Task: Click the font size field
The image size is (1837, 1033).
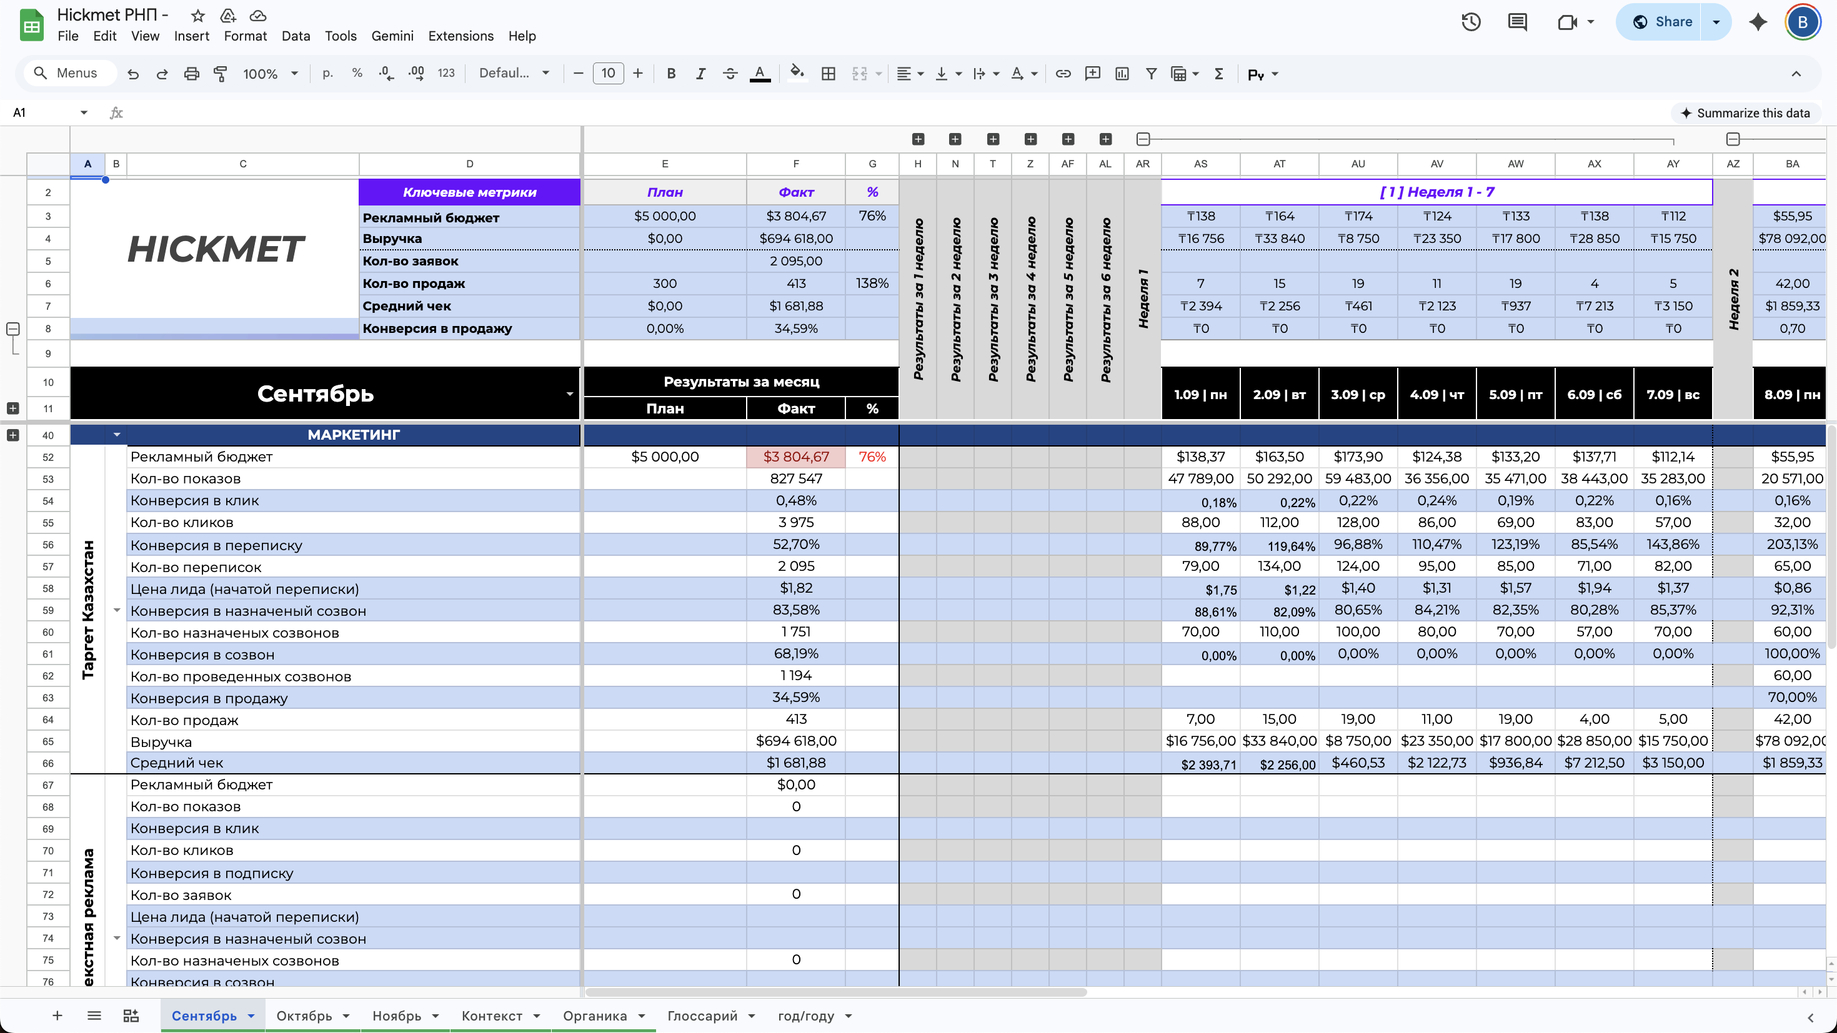Action: pyautogui.click(x=607, y=74)
